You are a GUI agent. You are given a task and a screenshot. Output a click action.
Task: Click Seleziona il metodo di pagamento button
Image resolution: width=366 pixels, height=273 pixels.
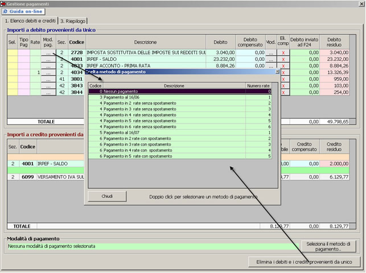click(331, 246)
